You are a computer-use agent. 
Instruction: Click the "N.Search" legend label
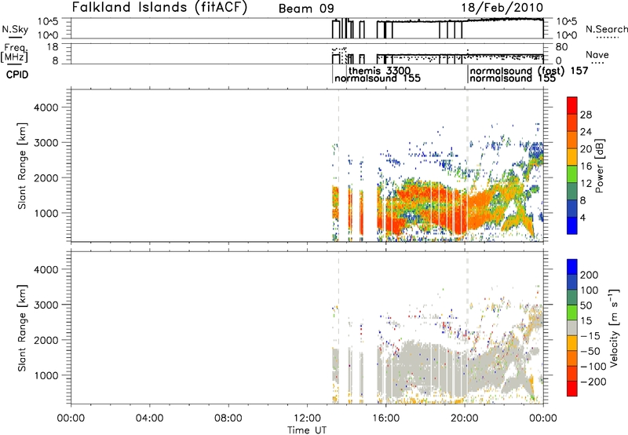(606, 29)
